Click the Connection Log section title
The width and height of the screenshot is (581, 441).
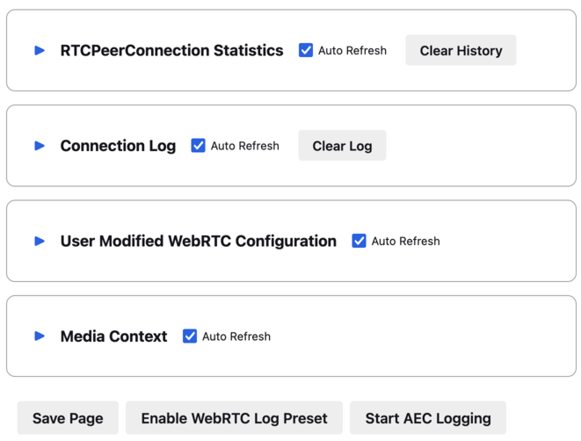pyautogui.click(x=118, y=146)
